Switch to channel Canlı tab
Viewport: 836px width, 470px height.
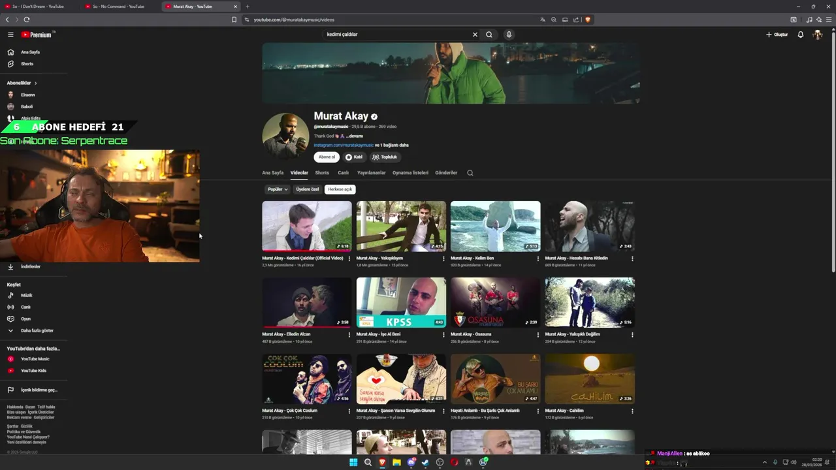click(343, 173)
